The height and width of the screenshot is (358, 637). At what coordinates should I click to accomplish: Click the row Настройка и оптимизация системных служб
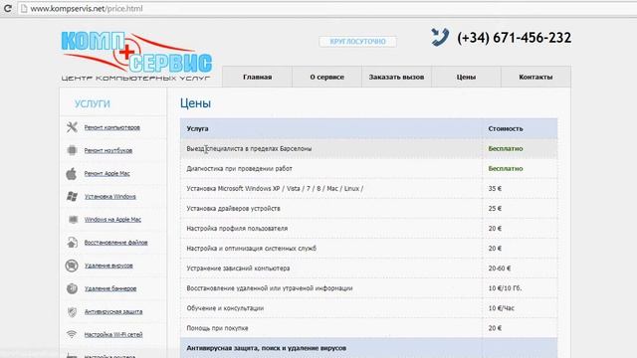coord(369,248)
